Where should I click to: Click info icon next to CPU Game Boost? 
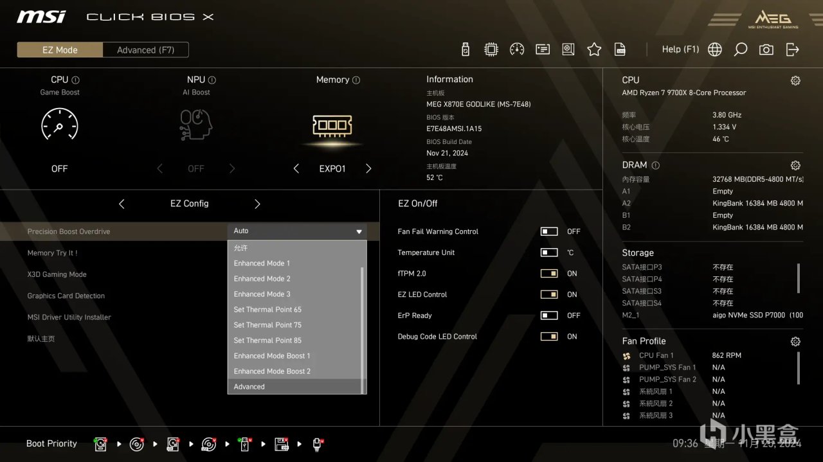pyautogui.click(x=76, y=80)
